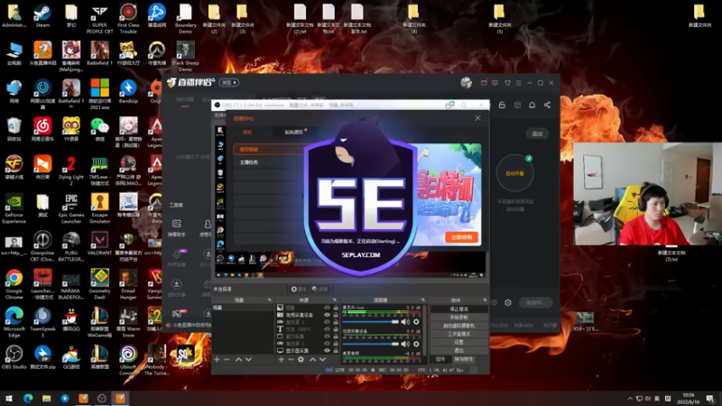Click the mode pill beside the streaming companion logo
This screenshot has width=722, height=406.
229,82
